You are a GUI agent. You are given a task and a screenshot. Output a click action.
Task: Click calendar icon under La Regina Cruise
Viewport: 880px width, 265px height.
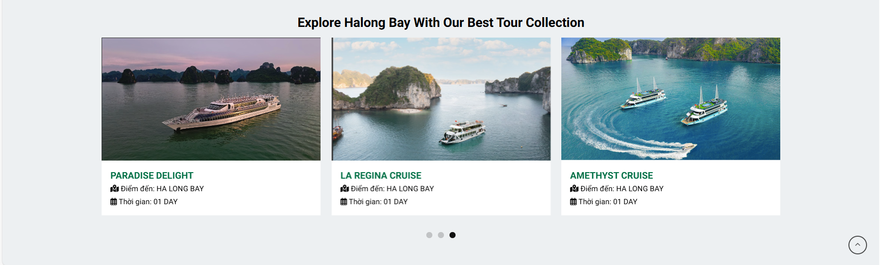(x=344, y=201)
